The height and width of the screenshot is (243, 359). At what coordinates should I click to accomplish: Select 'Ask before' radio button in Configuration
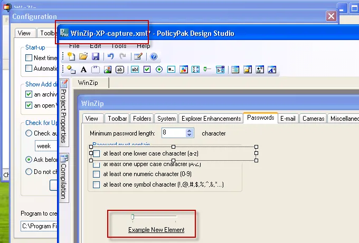[29, 159]
